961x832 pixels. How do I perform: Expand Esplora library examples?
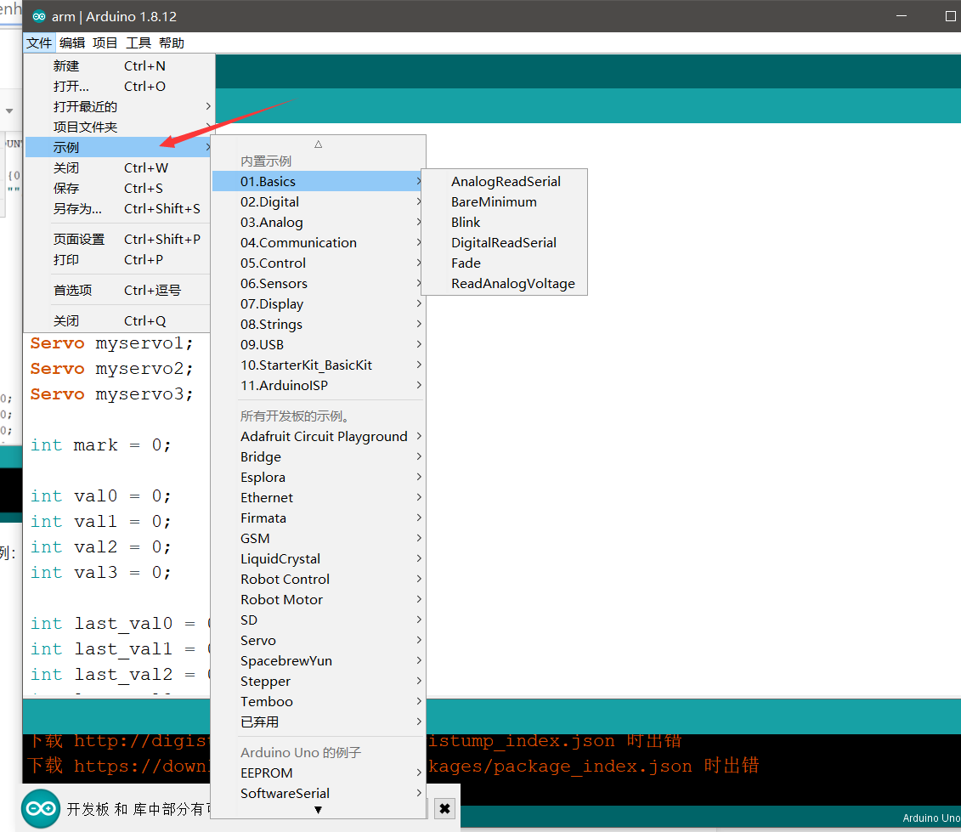[x=318, y=477]
